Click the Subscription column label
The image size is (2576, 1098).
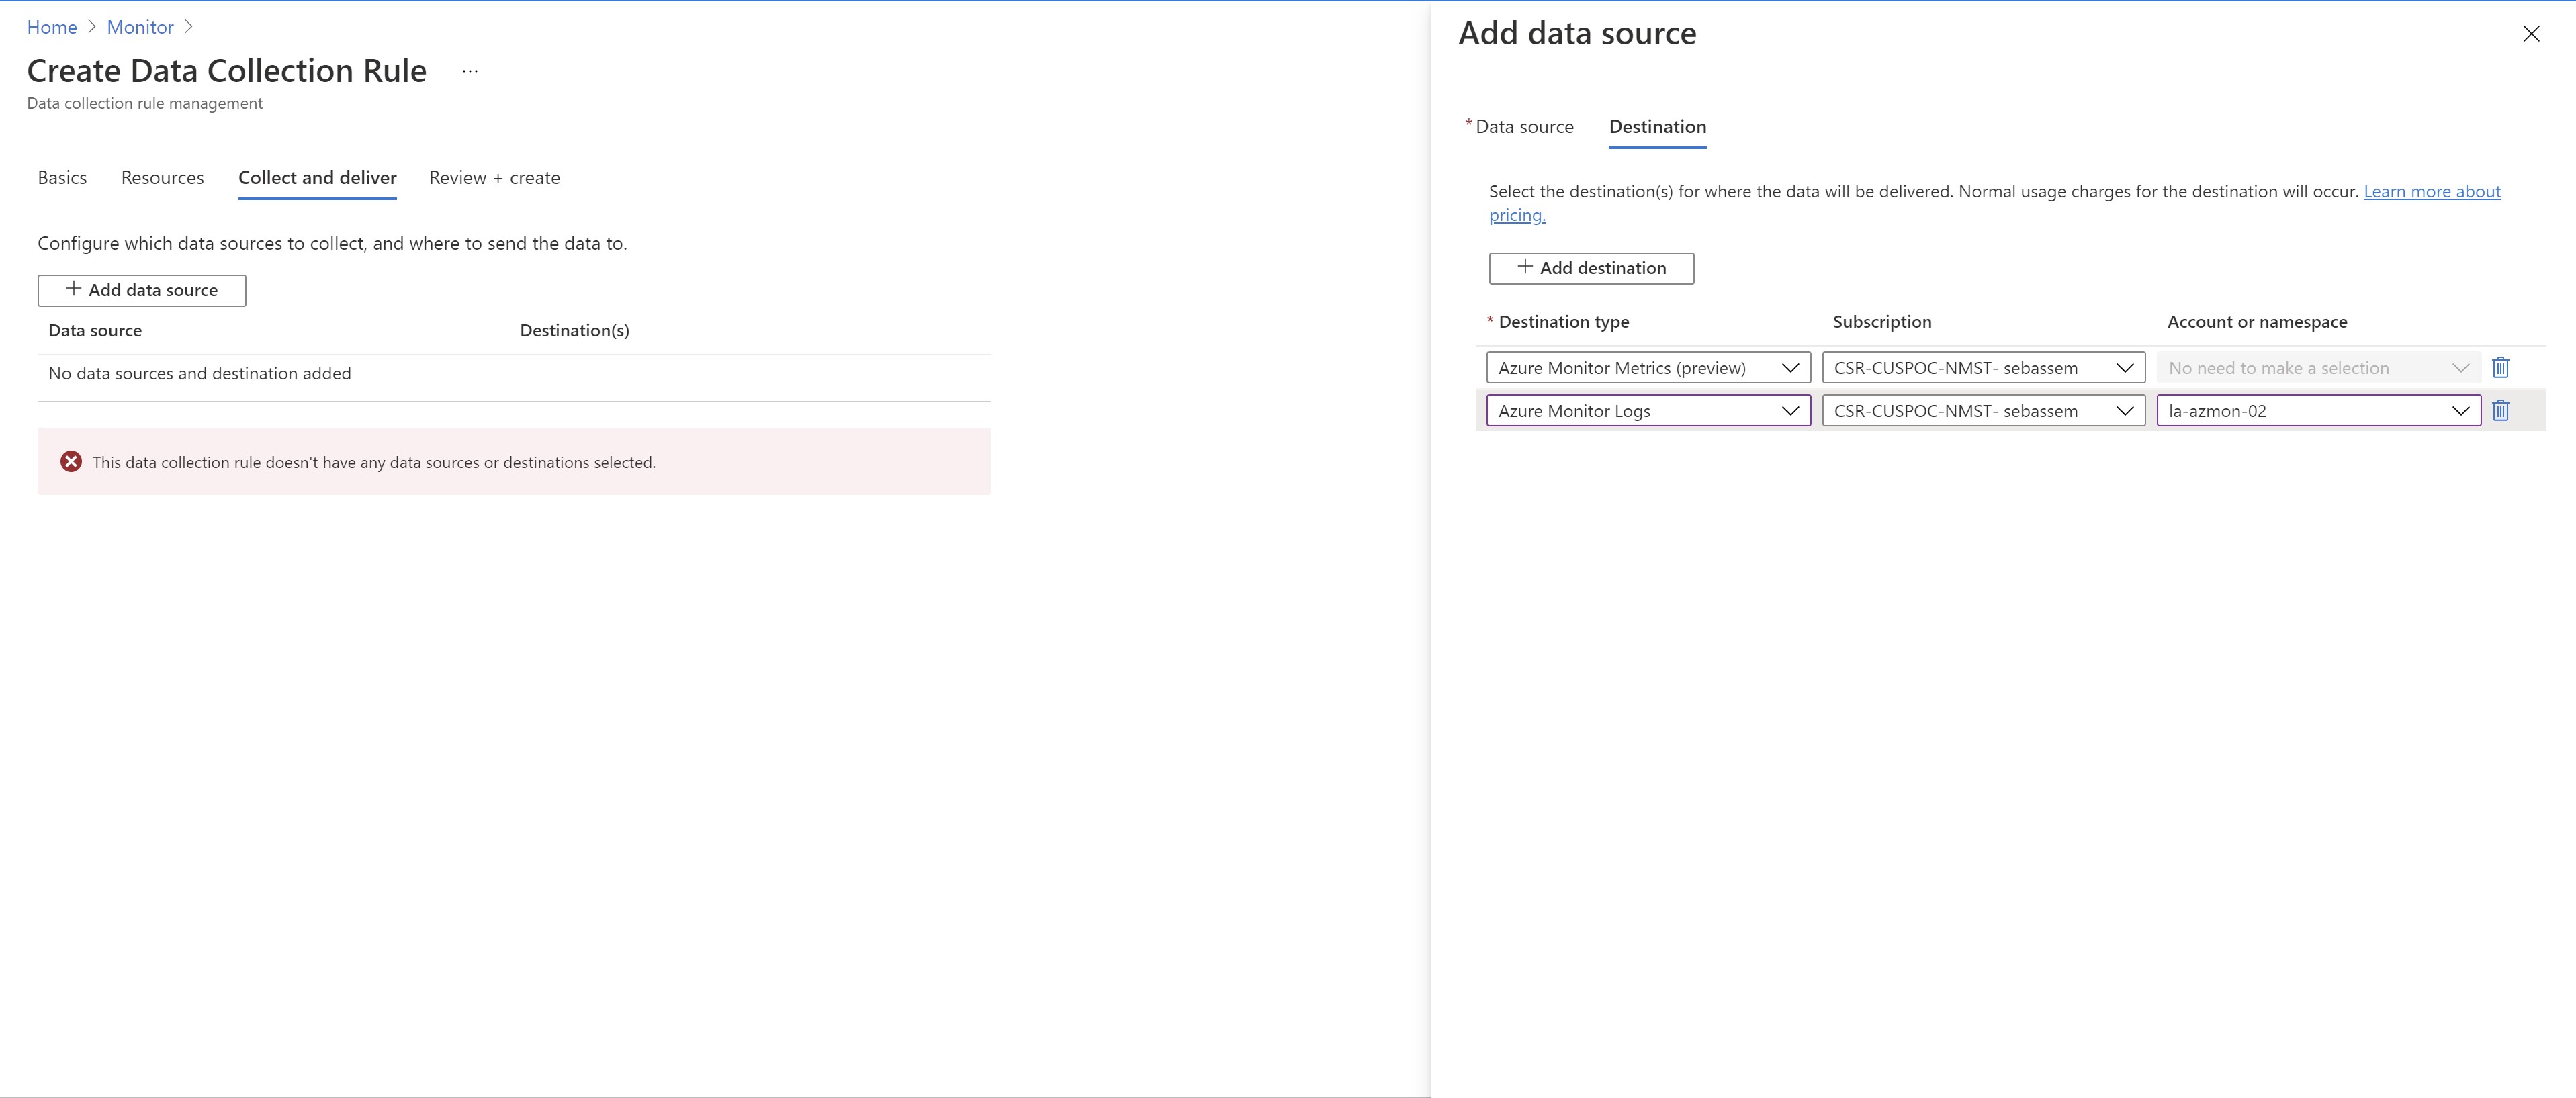point(1881,322)
